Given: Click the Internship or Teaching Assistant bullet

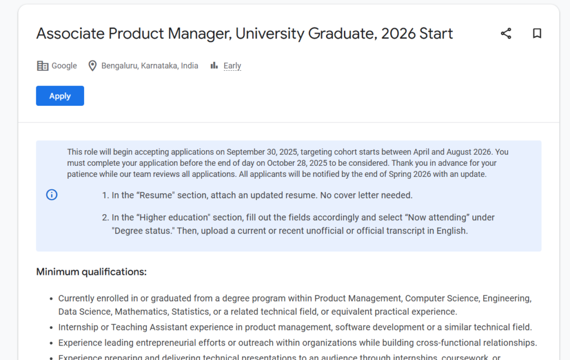Looking at the screenshot, I should pos(295,327).
